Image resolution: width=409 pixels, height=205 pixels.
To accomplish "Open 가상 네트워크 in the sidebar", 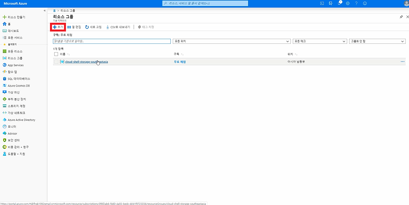I will point(14,112).
